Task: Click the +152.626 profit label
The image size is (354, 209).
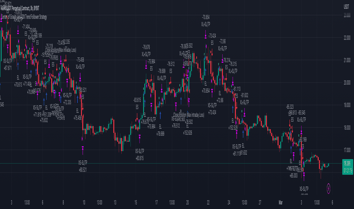Action: pyautogui.click(x=188, y=133)
